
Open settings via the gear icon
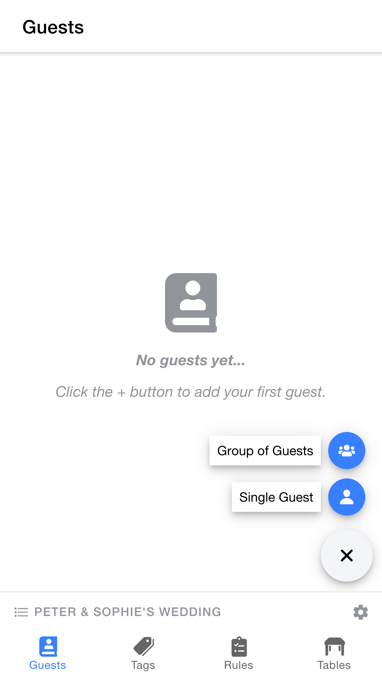[x=361, y=612]
